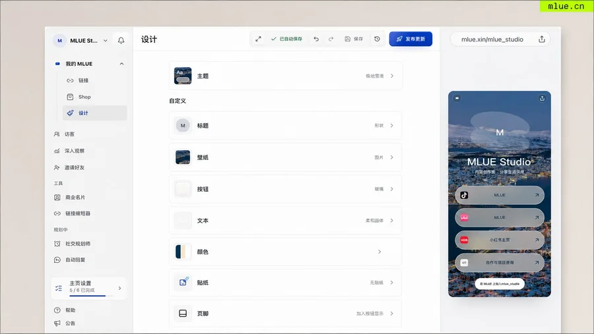Click the TikTok MLUE link in preview

500,195
